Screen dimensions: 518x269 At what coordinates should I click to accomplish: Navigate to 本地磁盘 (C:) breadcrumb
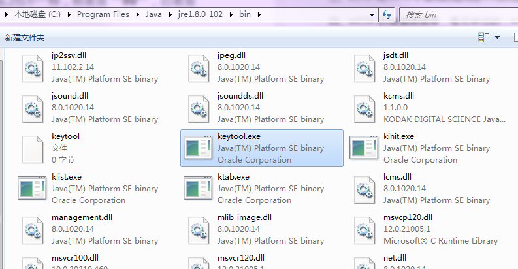37,14
